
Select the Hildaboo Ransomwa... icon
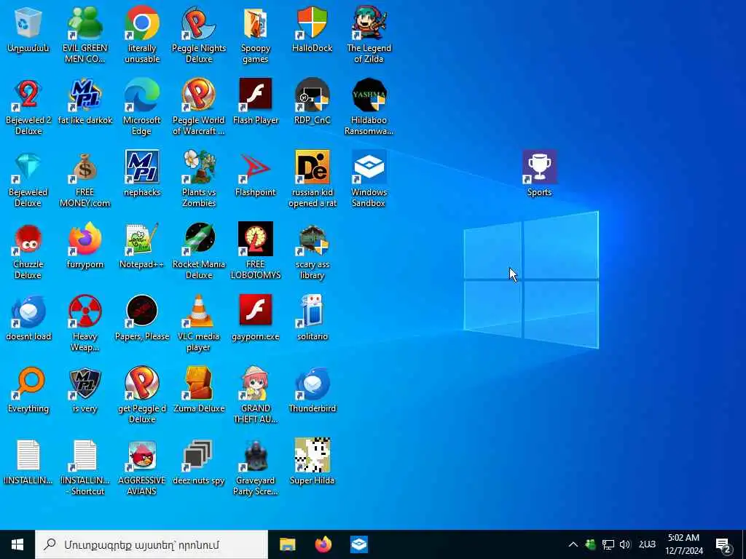(369, 106)
